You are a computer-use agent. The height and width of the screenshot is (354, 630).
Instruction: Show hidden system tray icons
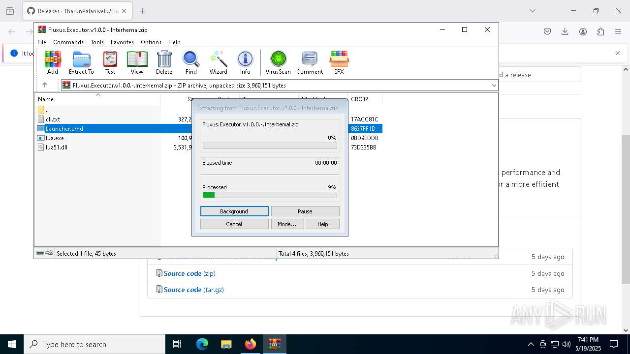(x=531, y=344)
